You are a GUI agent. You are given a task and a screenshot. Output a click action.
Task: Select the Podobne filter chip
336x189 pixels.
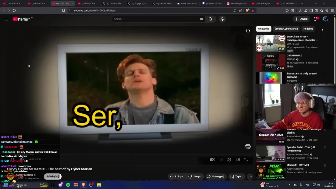click(308, 29)
